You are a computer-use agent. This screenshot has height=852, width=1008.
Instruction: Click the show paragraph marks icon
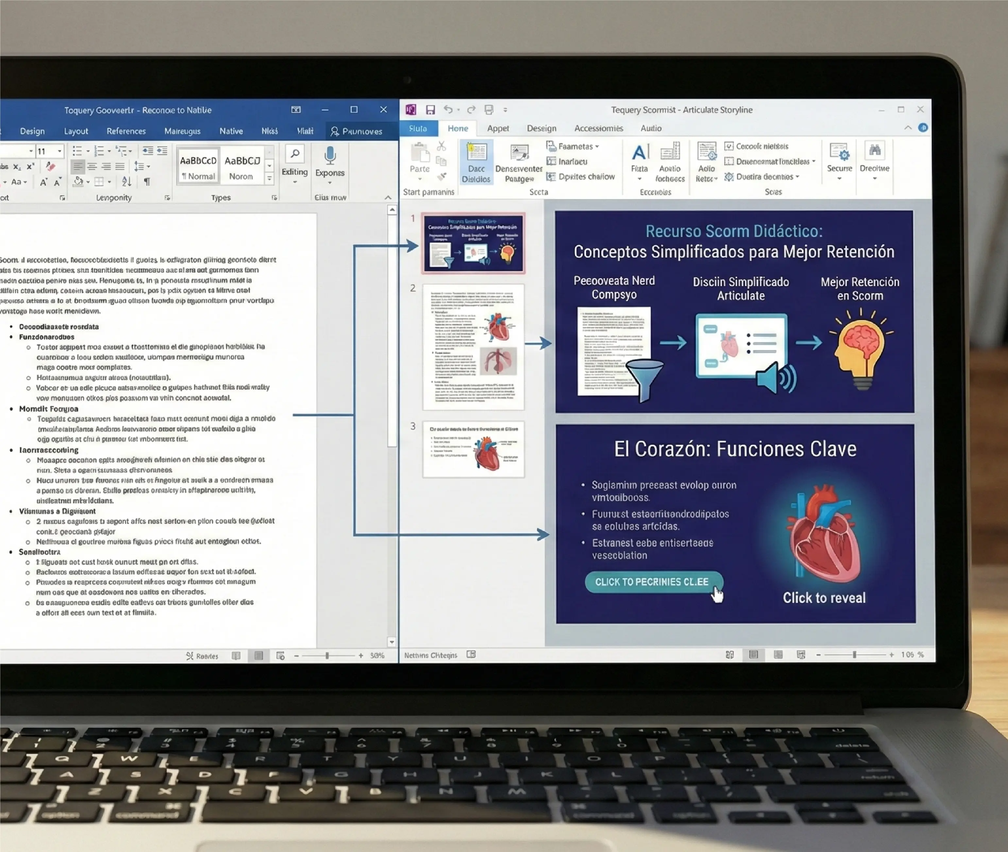147,182
